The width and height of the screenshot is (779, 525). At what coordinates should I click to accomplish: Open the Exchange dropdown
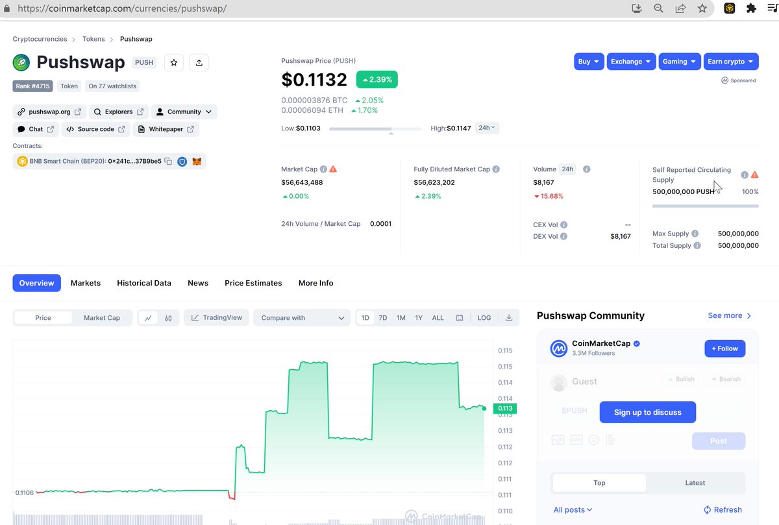tap(631, 62)
